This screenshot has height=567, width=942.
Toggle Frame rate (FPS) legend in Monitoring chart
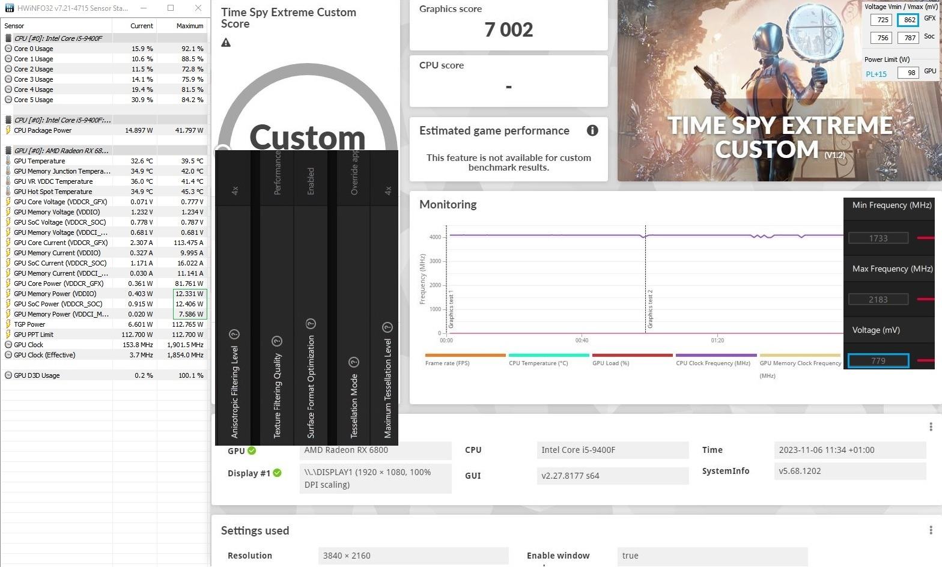pos(465,359)
